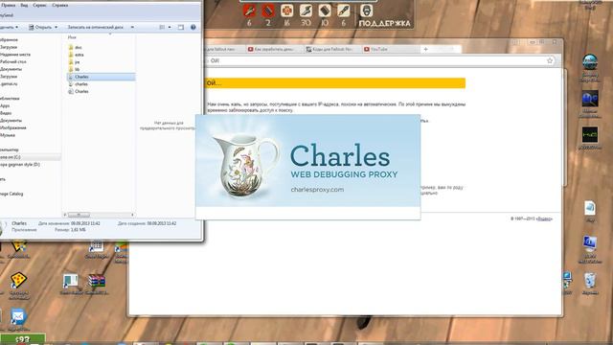Click the right arrow of horizontal scrollbar

(x=132, y=215)
